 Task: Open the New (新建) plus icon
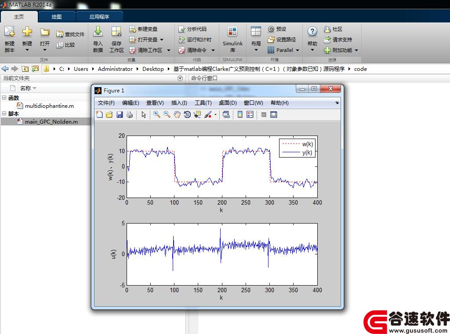27,32
